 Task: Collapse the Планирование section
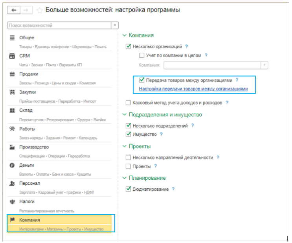click(125, 178)
